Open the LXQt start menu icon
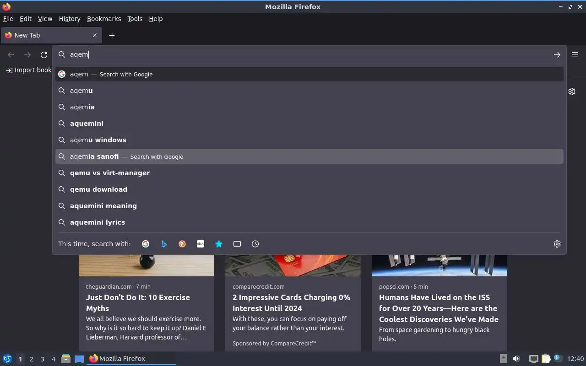The width and height of the screenshot is (586, 366). click(7, 359)
